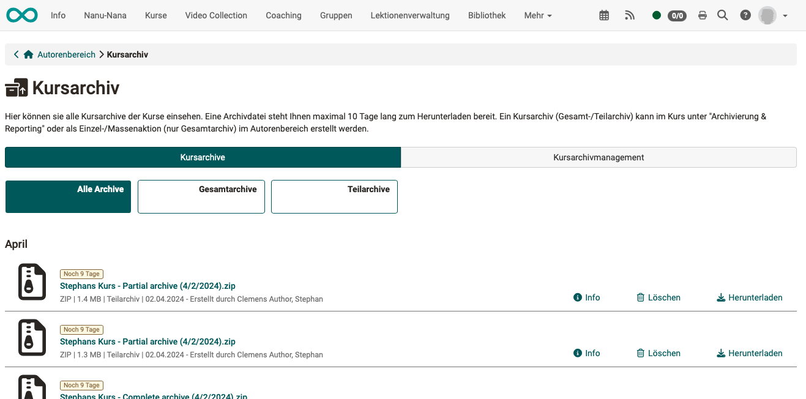The width and height of the screenshot is (806, 399).
Task: Open the Lektionenverwaltung menu item
Action: coord(409,15)
